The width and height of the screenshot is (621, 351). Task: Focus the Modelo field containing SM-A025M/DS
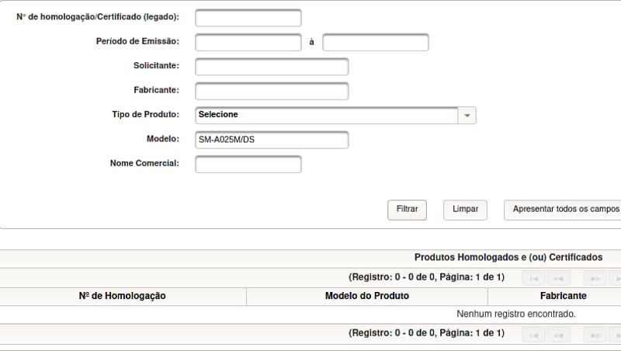[x=272, y=140]
